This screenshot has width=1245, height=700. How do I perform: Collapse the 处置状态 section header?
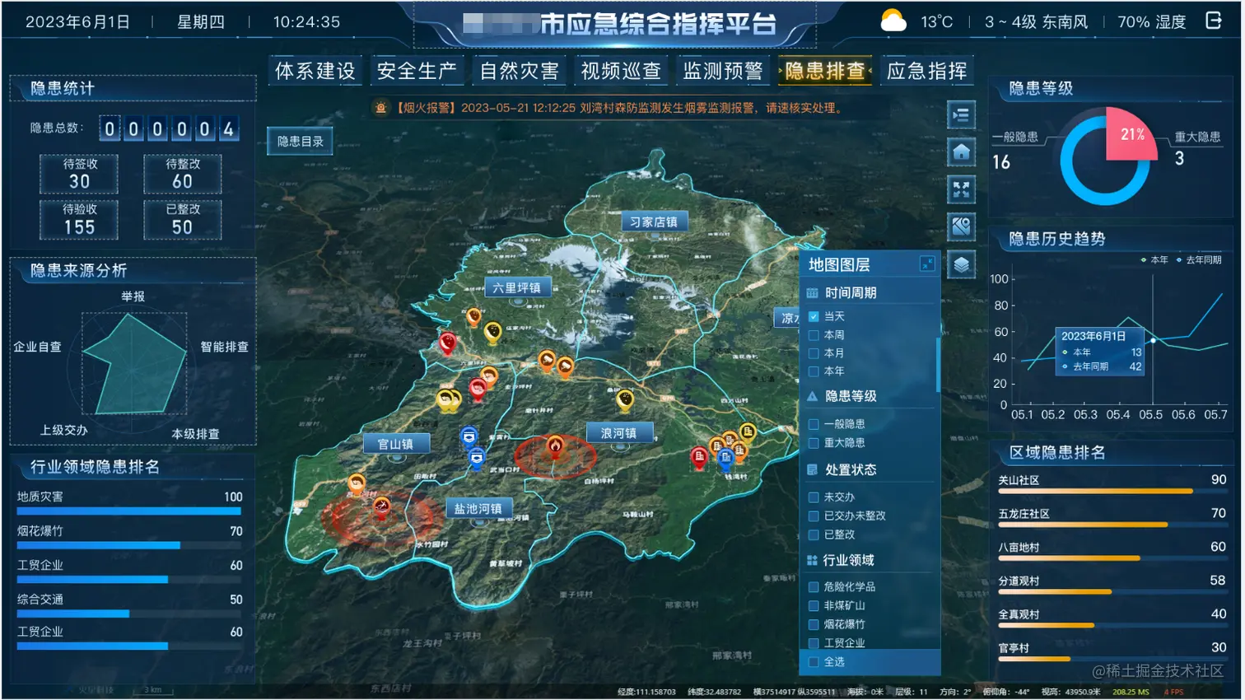pyautogui.click(x=869, y=469)
